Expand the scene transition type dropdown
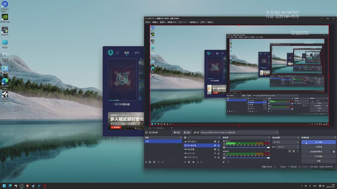This screenshot has width=337, height=189. pos(286,142)
